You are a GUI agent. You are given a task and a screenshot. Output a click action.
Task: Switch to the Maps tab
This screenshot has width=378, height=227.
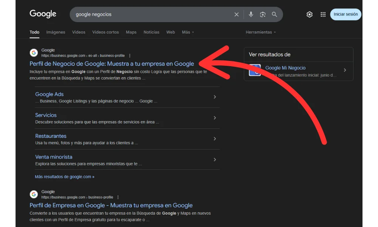[131, 32]
